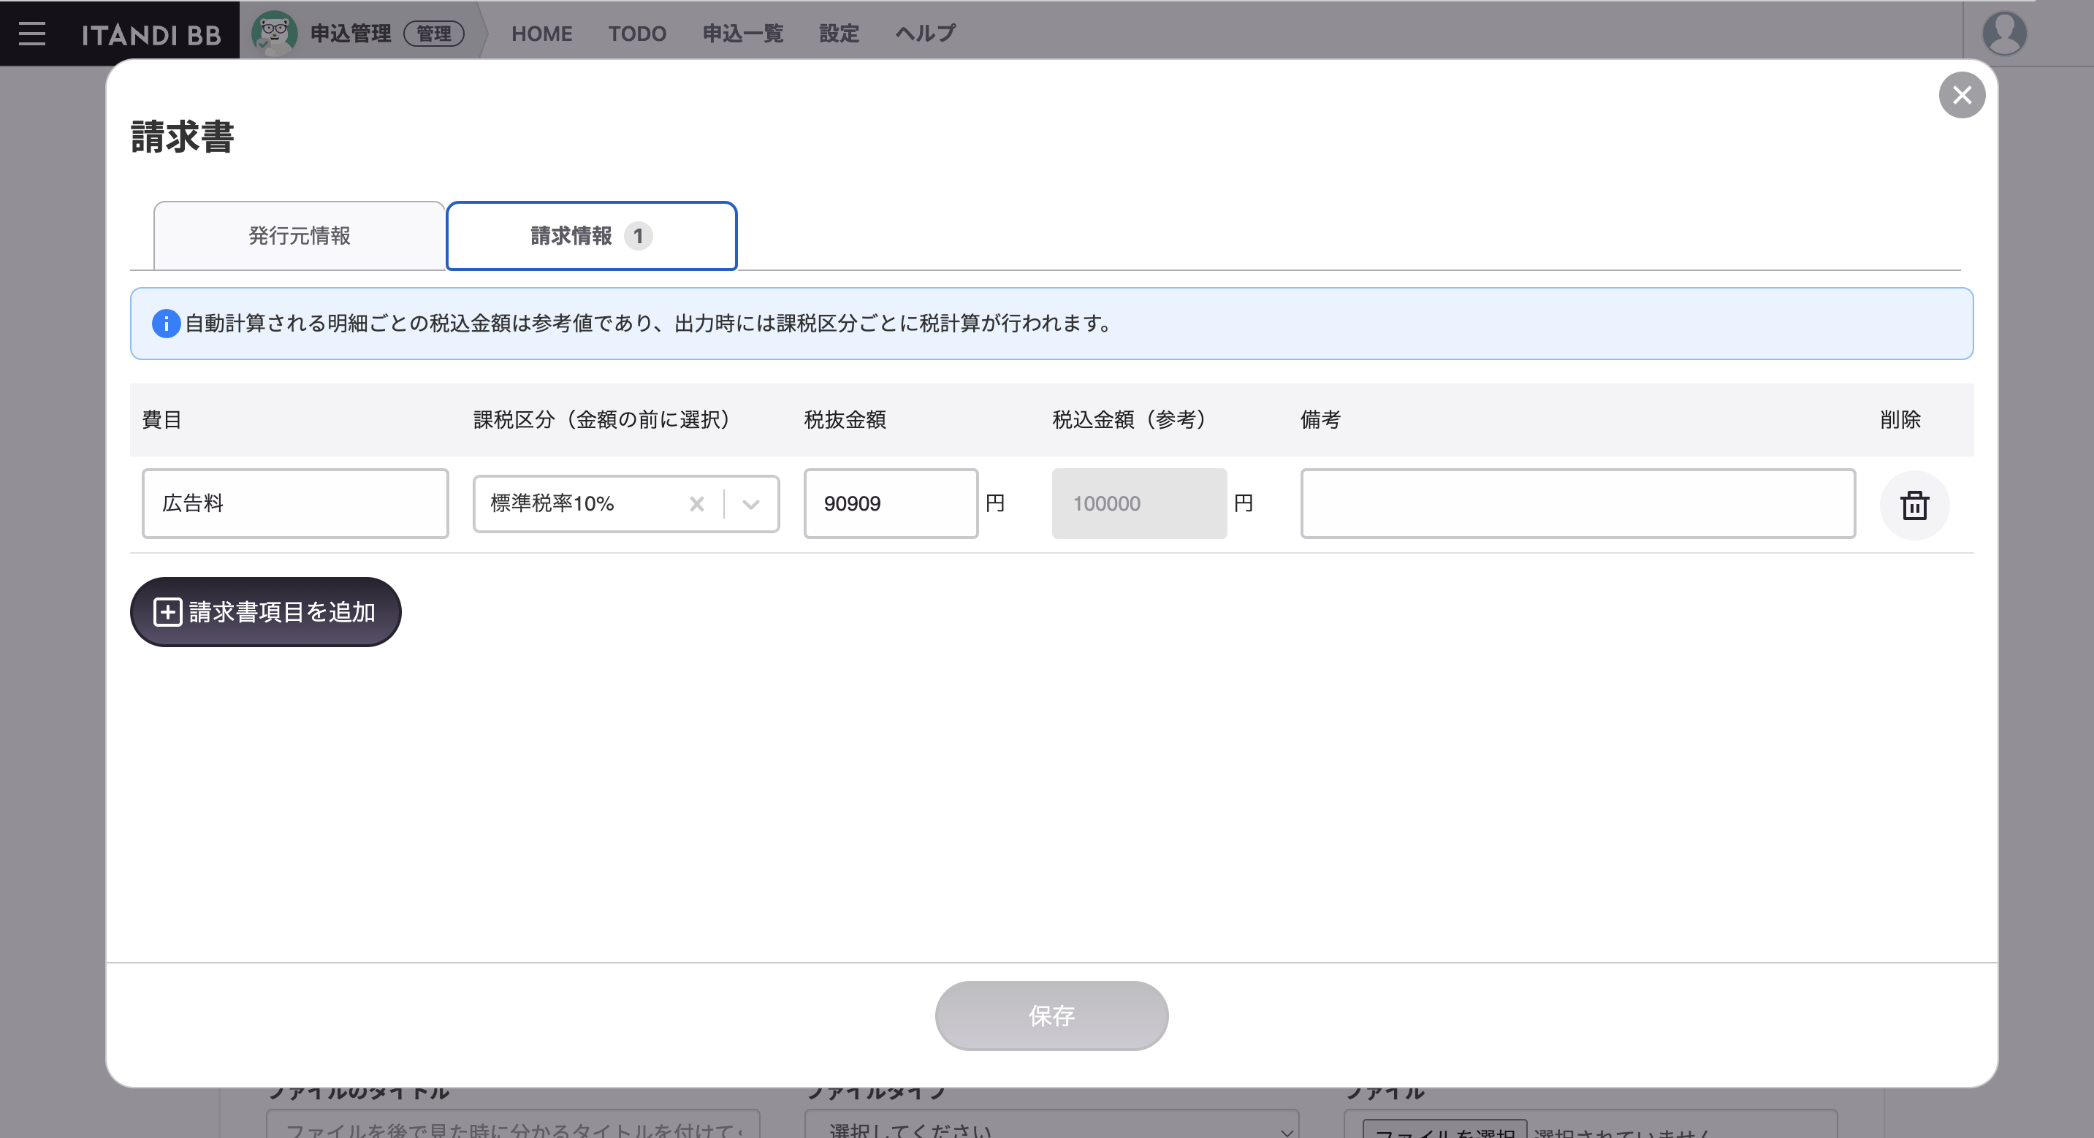Click the 税込金額 field showing 100000
This screenshot has width=2094, height=1138.
pyautogui.click(x=1139, y=503)
